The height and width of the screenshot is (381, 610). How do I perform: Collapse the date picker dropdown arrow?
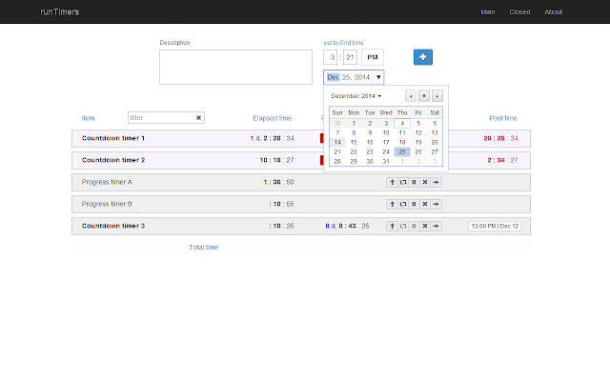[378, 77]
